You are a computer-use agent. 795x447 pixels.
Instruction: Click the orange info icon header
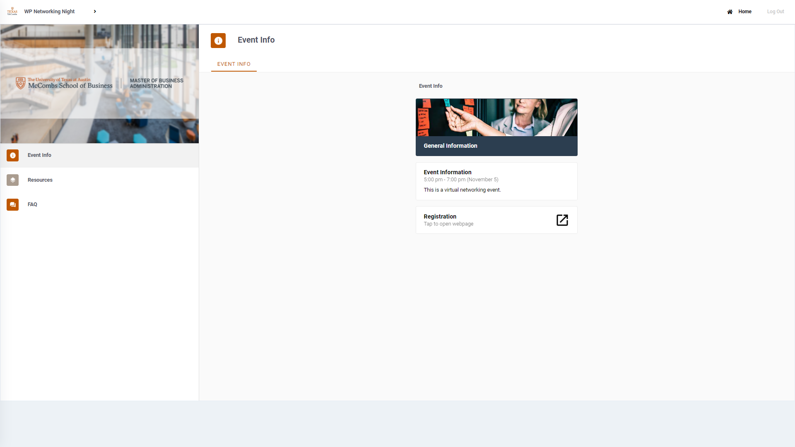pyautogui.click(x=218, y=40)
